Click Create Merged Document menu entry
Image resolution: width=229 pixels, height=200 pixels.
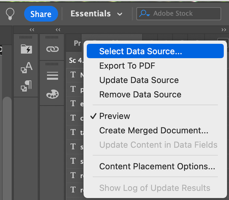pyautogui.click(x=154, y=130)
